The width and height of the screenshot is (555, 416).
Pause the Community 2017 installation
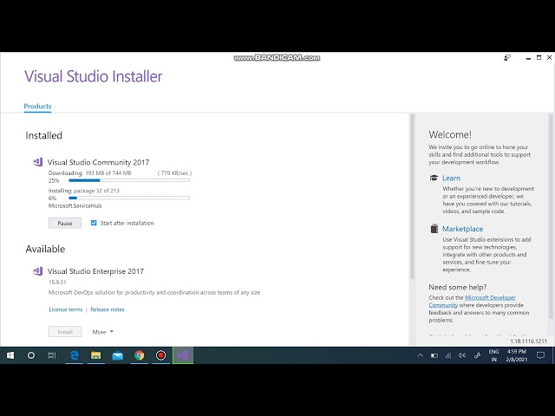tap(65, 223)
